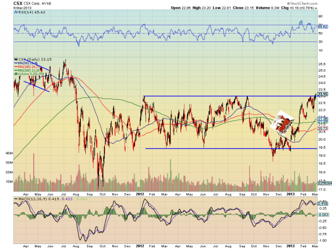Click the -0.003 histogram tag on right axis
Viewport: 332px width, 249px height.
pos(323,215)
